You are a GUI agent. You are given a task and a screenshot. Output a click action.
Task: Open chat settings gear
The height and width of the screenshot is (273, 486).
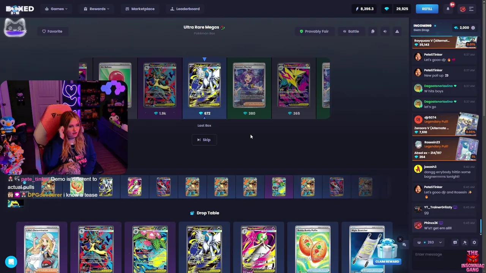pos(474,242)
